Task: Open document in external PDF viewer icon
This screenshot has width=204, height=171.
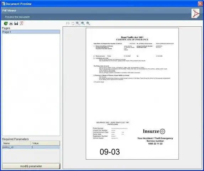Action: pyautogui.click(x=21, y=24)
